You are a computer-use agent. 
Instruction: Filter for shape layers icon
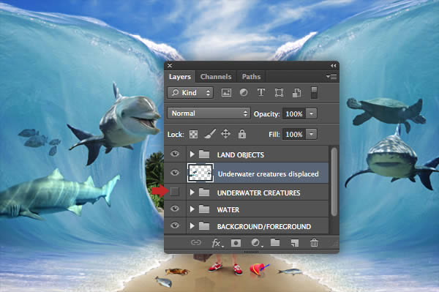coord(279,93)
